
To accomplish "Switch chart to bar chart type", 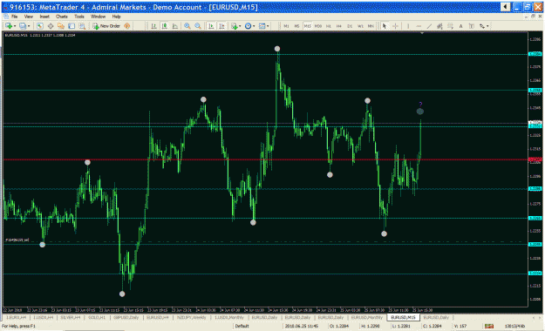I will [x=153, y=26].
